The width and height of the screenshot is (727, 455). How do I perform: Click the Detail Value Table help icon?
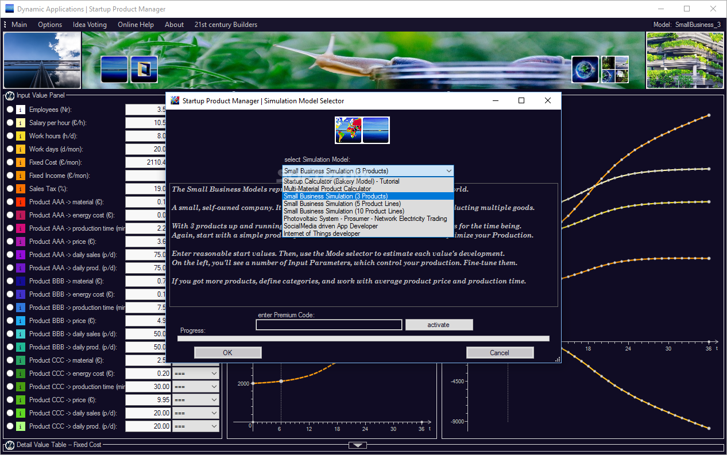pyautogui.click(x=10, y=445)
